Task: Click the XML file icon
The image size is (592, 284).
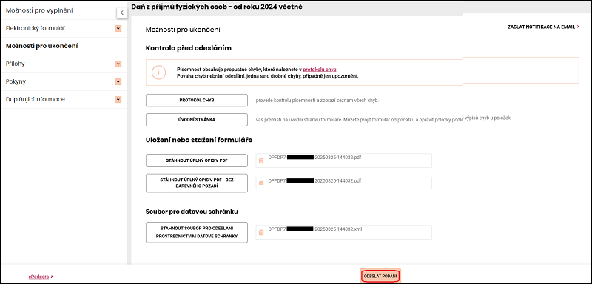Action: (x=261, y=233)
